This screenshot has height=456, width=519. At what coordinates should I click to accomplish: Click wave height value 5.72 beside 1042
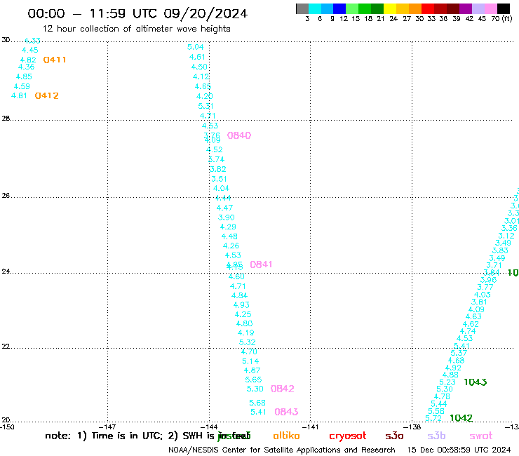tap(433, 418)
